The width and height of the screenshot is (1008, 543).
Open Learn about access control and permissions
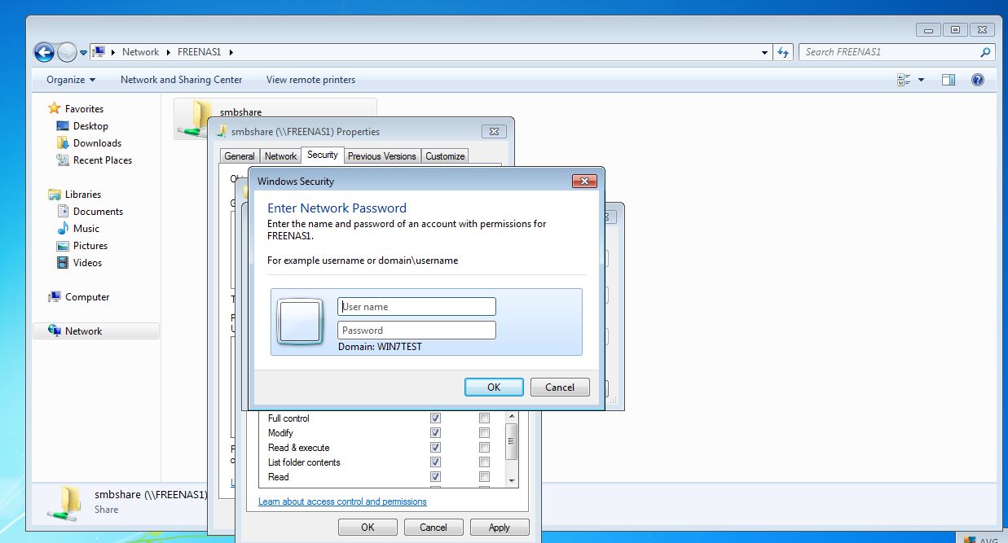click(x=342, y=501)
